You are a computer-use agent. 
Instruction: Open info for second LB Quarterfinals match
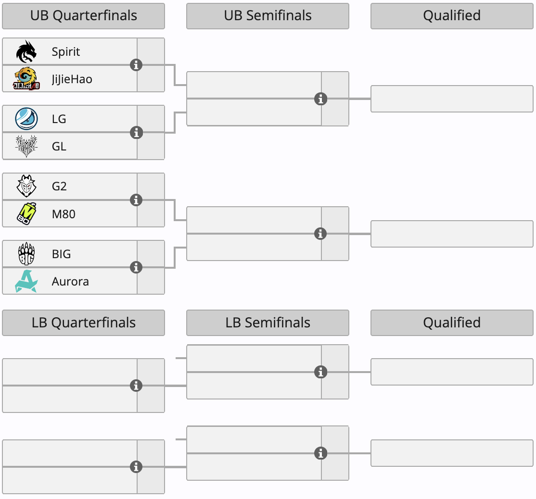click(x=136, y=467)
